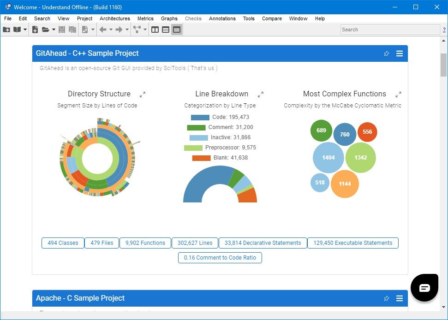This screenshot has height=320, width=448.
Task: Click the New File icon
Action: click(x=35, y=30)
